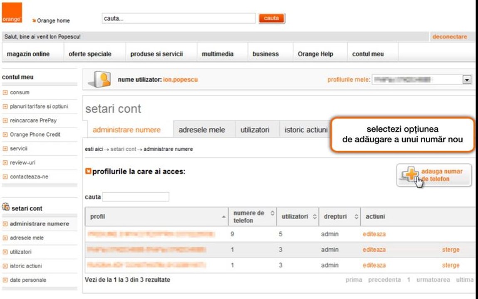Go to precedenta page link
This screenshot has width=478, height=299.
[384, 279]
